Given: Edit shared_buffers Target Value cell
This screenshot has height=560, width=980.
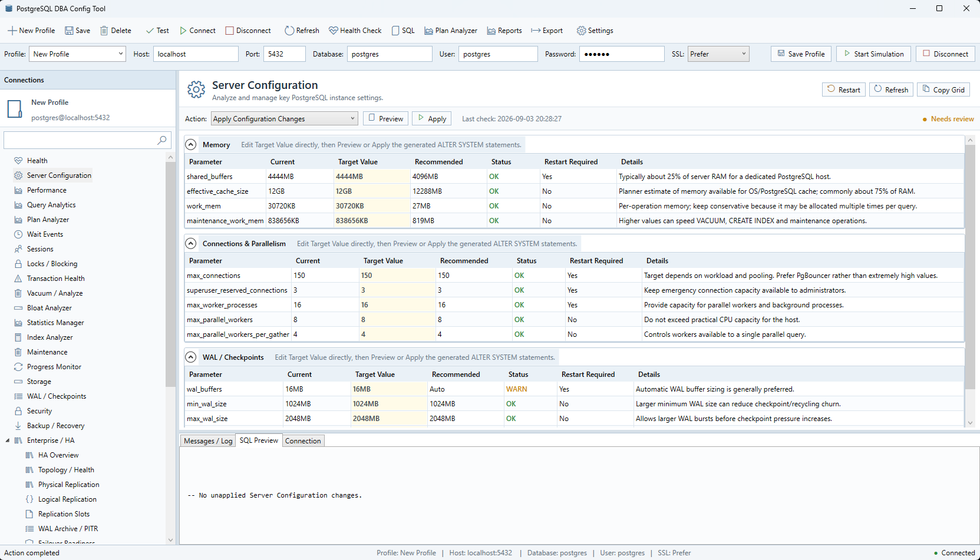Looking at the screenshot, I should coord(371,177).
